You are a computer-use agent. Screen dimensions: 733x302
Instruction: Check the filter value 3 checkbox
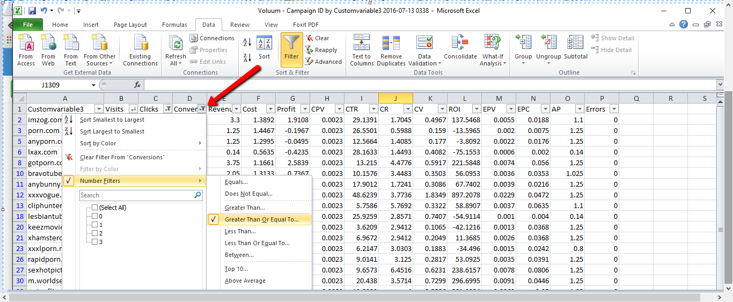(95, 242)
